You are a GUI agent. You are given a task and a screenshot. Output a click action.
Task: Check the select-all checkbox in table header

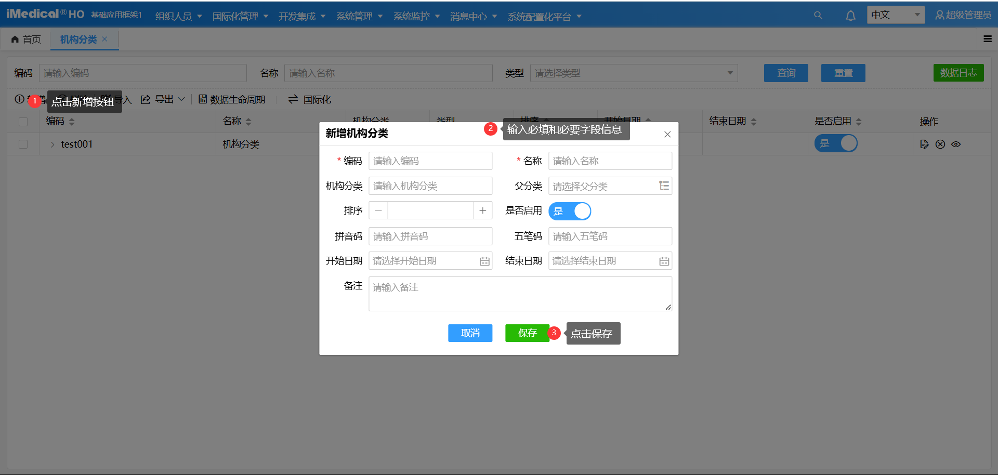pyautogui.click(x=23, y=121)
